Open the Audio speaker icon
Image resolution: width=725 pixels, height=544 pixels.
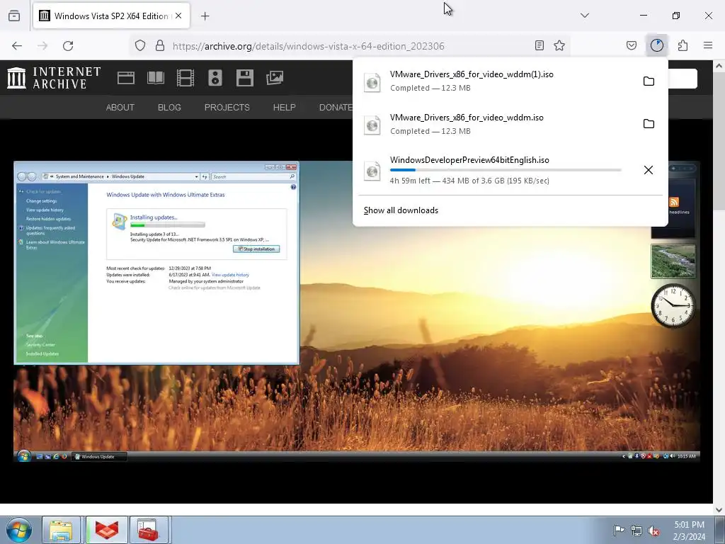click(215, 78)
